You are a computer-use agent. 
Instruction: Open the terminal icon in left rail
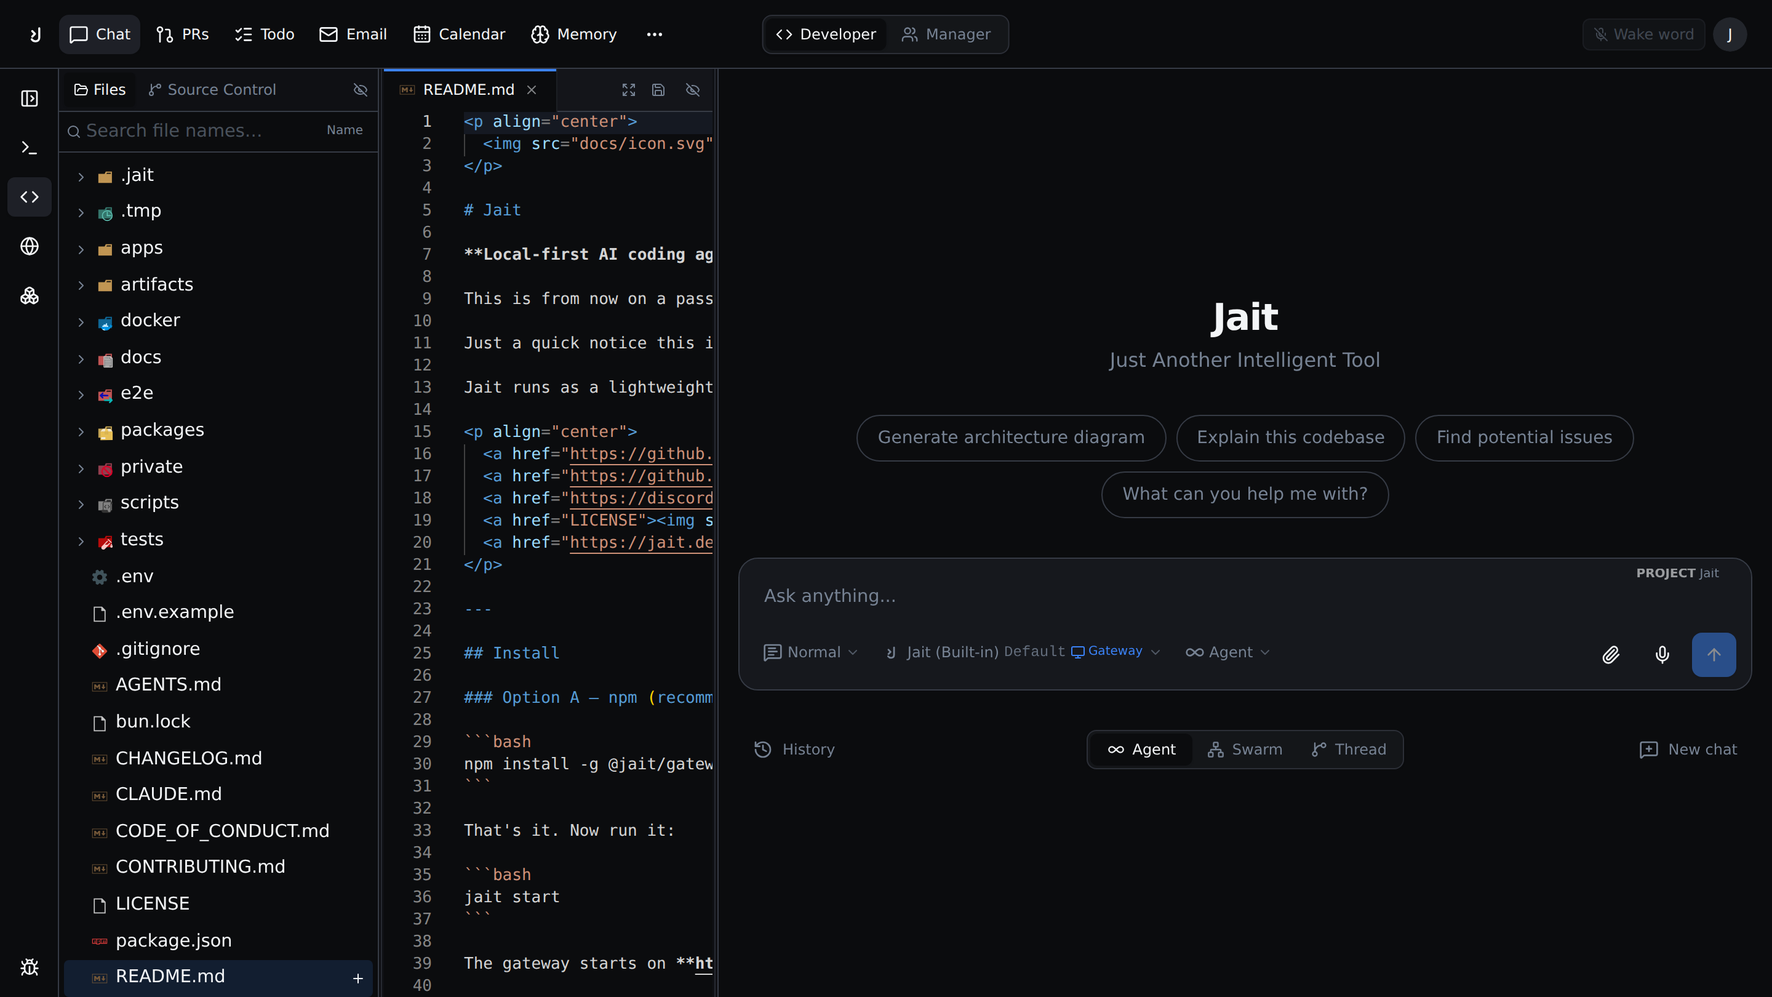pos(30,148)
